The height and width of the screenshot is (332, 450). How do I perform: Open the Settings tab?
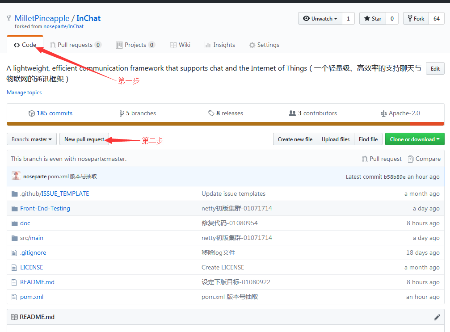coord(264,45)
